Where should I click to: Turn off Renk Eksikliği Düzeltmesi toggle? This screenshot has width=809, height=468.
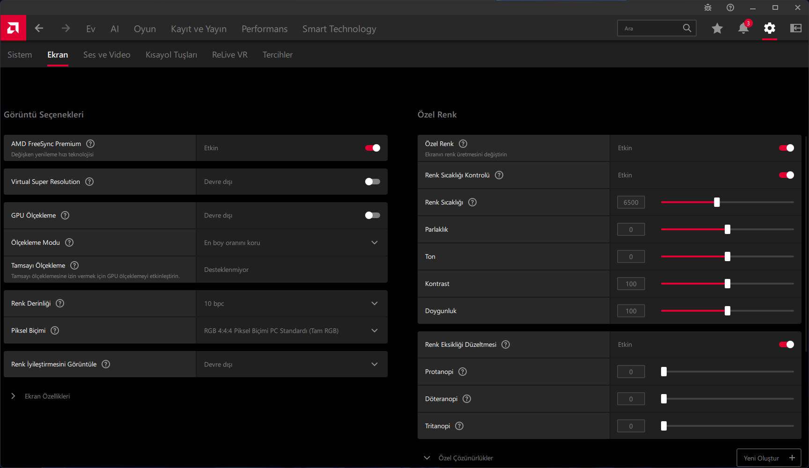click(x=787, y=344)
